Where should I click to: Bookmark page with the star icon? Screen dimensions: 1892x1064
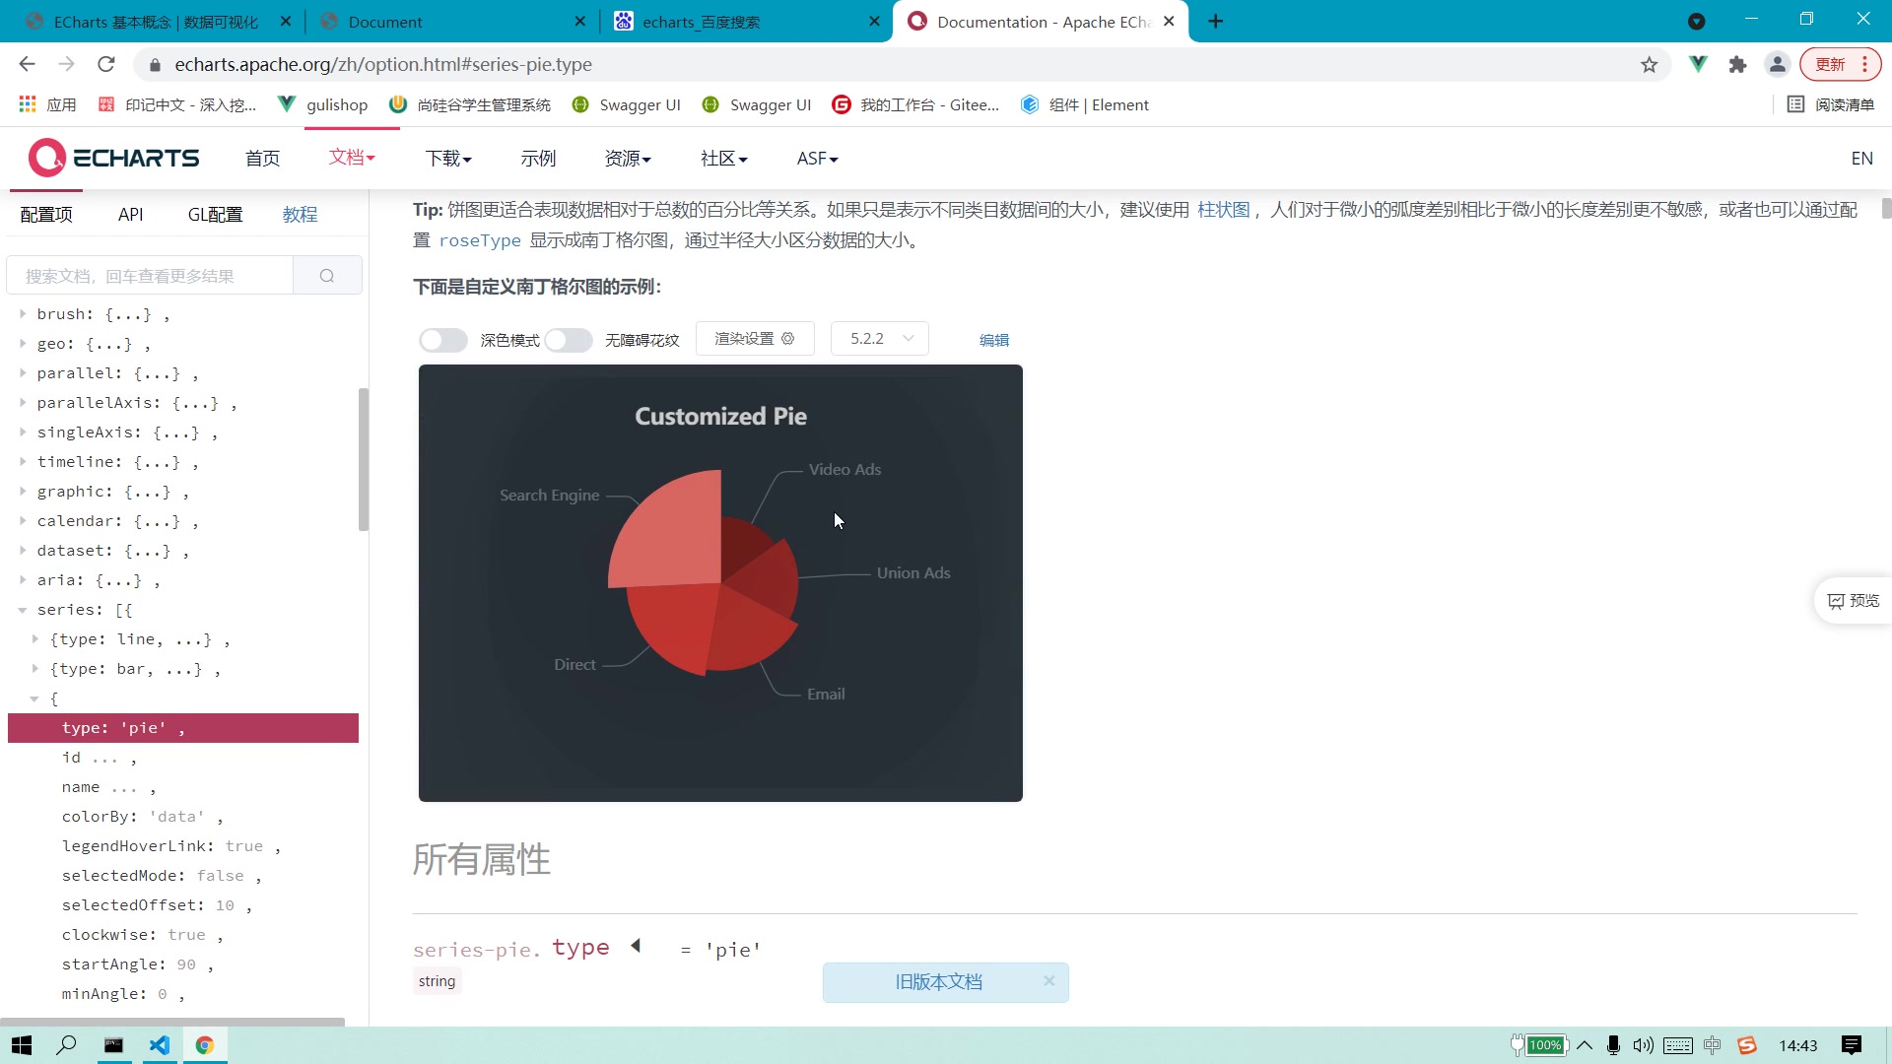click(x=1650, y=64)
